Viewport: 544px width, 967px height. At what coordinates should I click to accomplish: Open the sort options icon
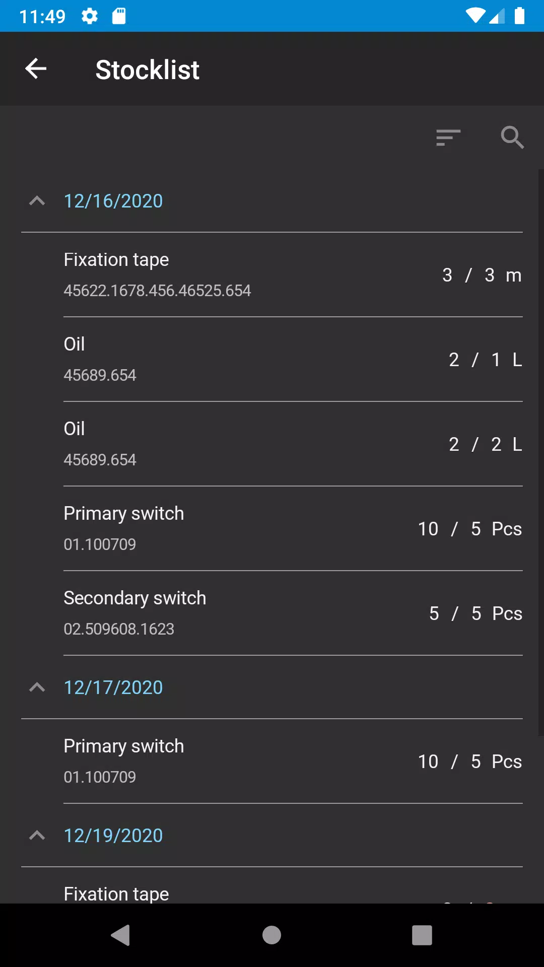click(x=448, y=137)
